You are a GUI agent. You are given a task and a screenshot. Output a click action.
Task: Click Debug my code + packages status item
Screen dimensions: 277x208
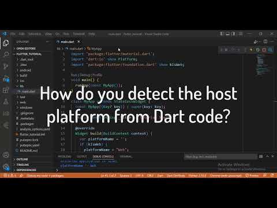coord(46,176)
